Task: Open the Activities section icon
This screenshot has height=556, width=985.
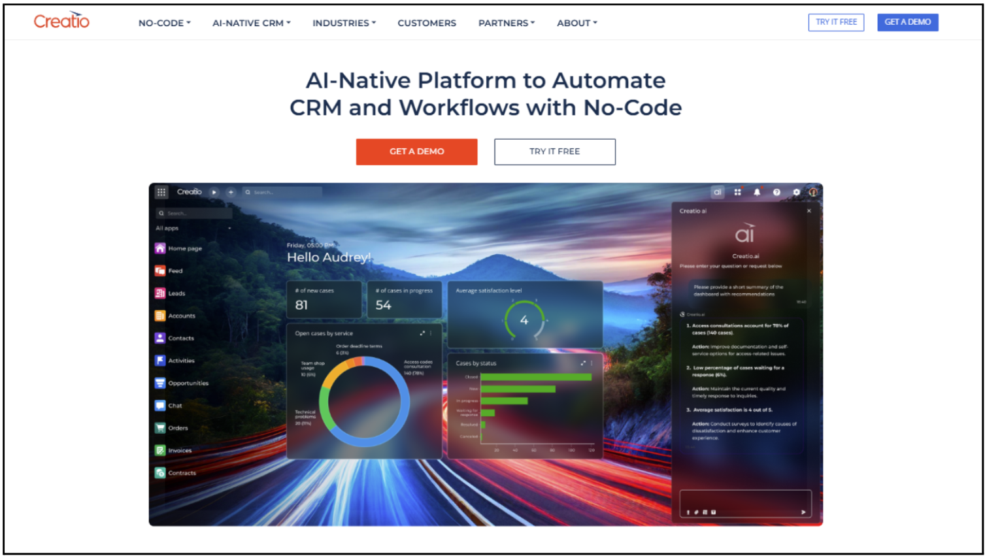Action: coord(160,361)
